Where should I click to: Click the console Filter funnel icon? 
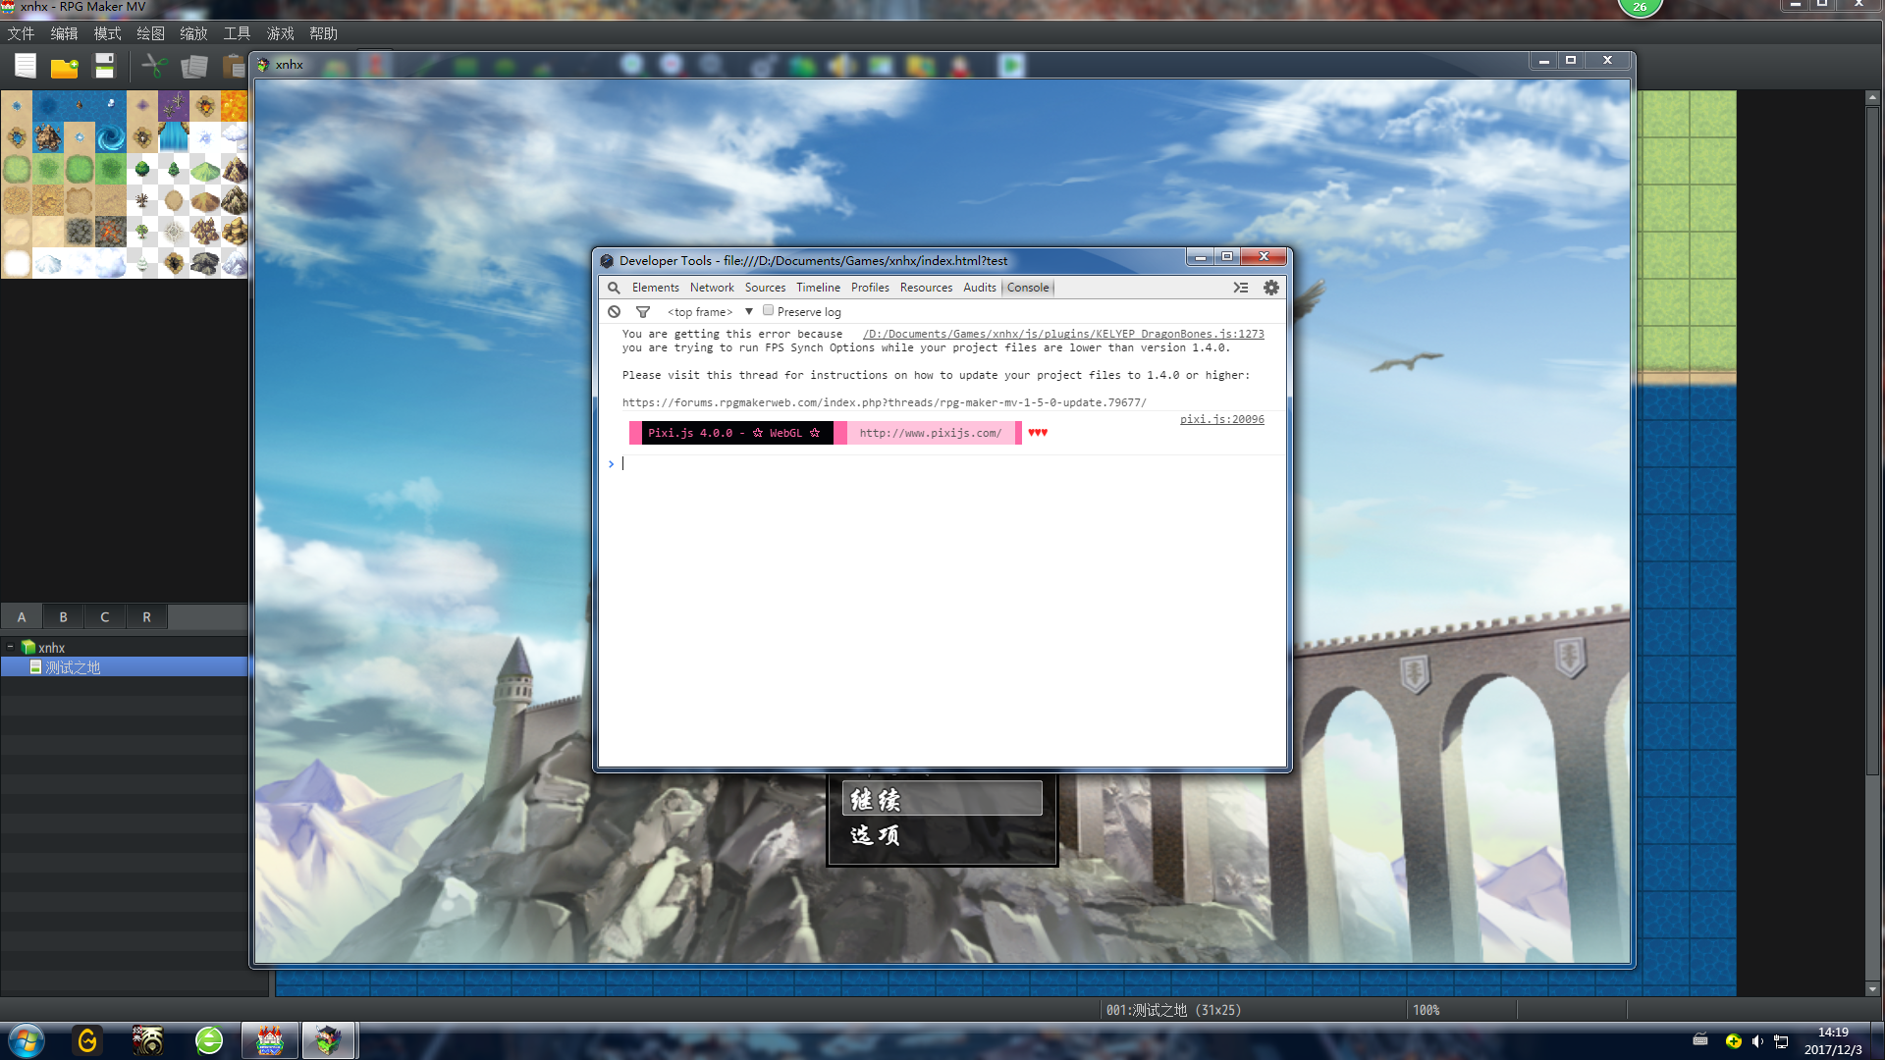click(x=643, y=312)
